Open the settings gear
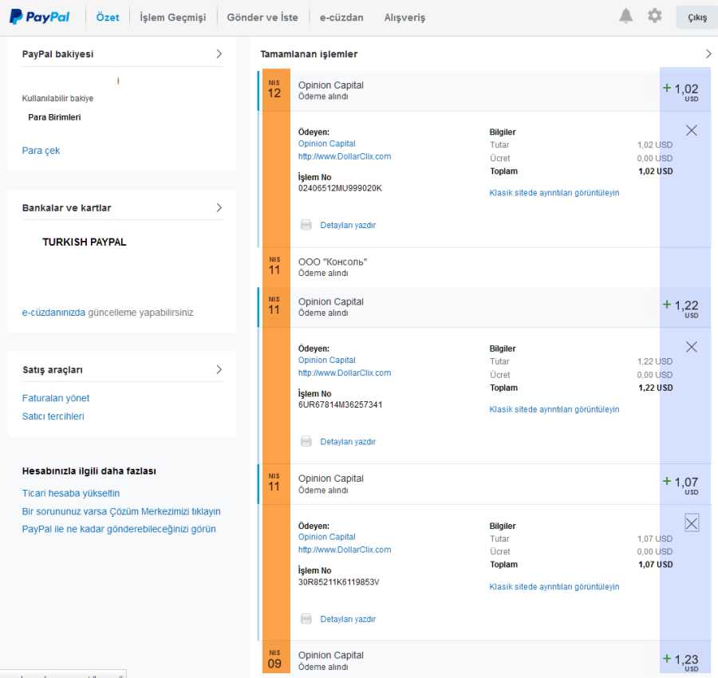The width and height of the screenshot is (718, 678). (x=654, y=16)
